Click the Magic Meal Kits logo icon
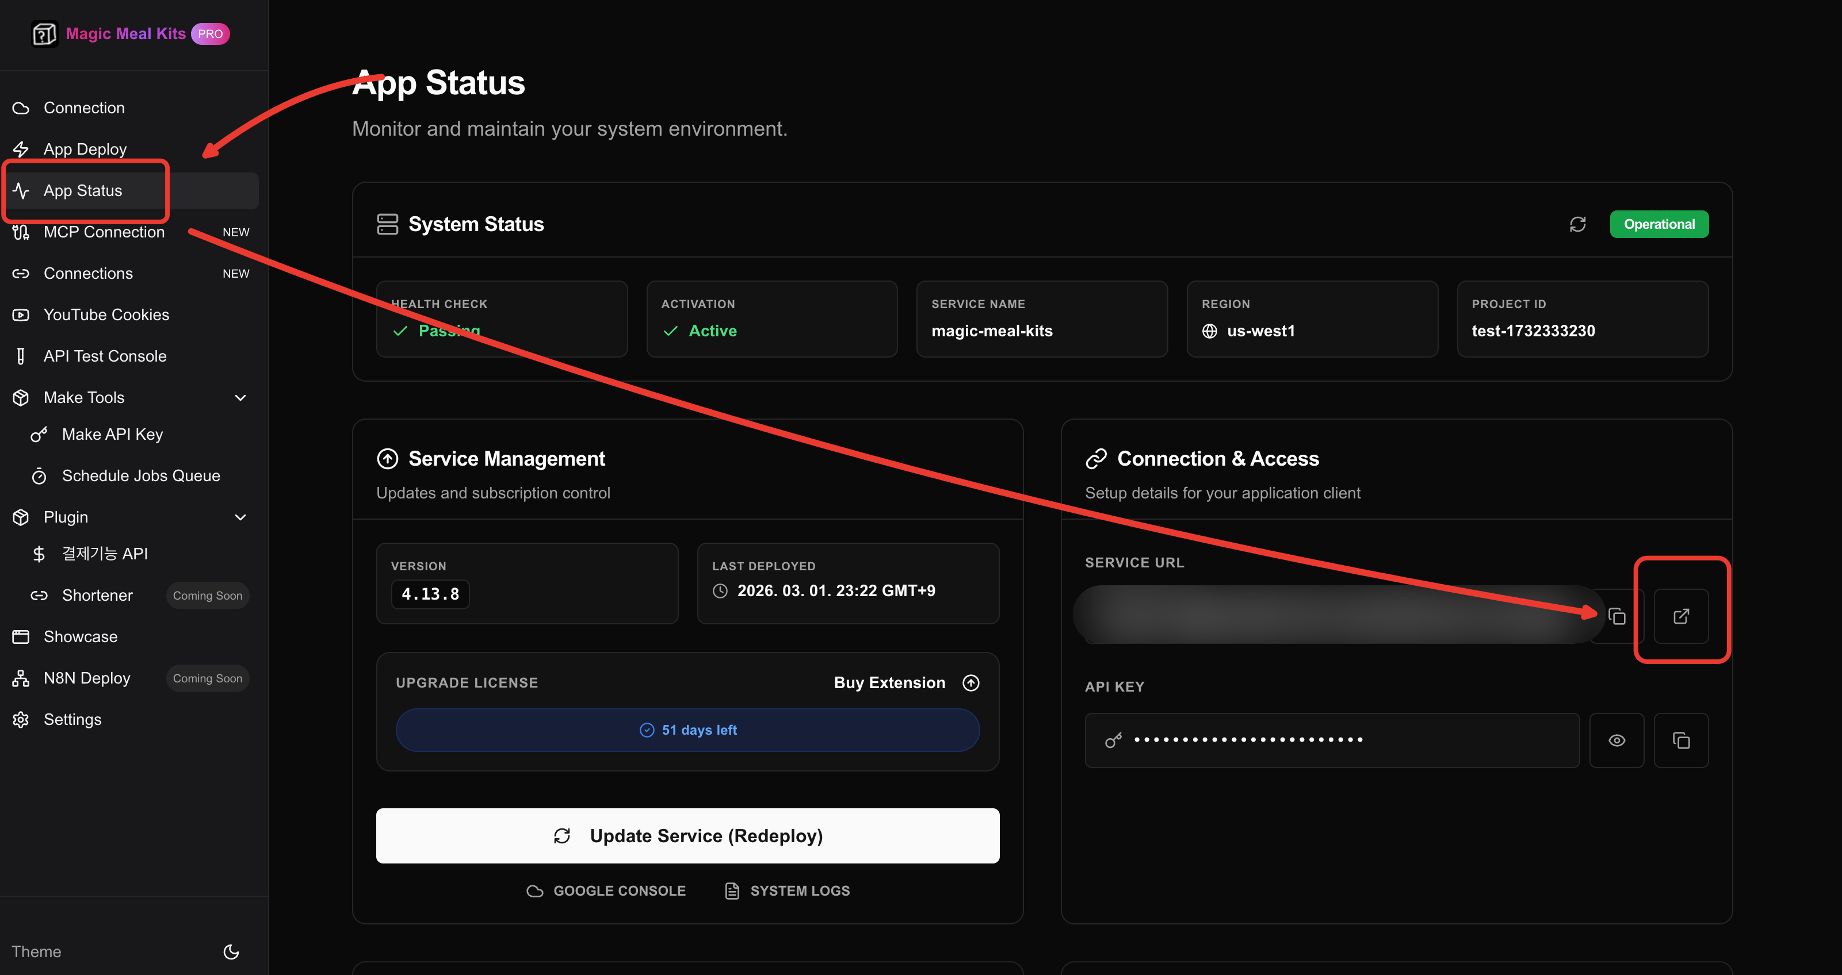Viewport: 1842px width, 975px height. click(x=44, y=33)
